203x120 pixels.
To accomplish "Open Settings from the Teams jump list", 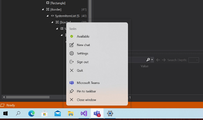I will point(97,54).
